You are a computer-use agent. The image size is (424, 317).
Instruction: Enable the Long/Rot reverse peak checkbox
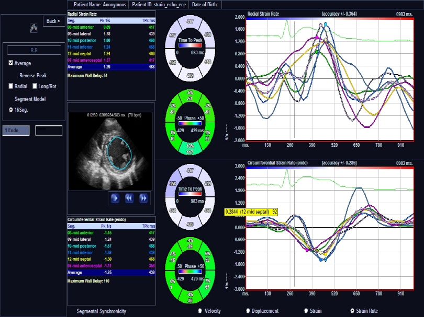tap(35, 86)
